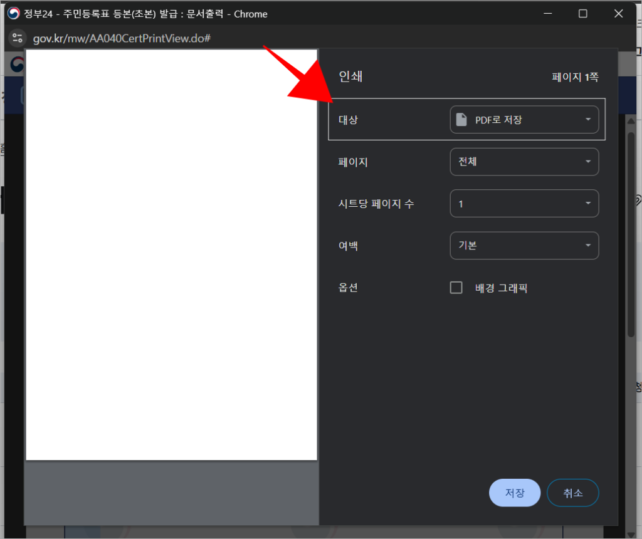Click the partially hidden 정부24 logo behind dialog
The width and height of the screenshot is (642, 539).
point(18,64)
